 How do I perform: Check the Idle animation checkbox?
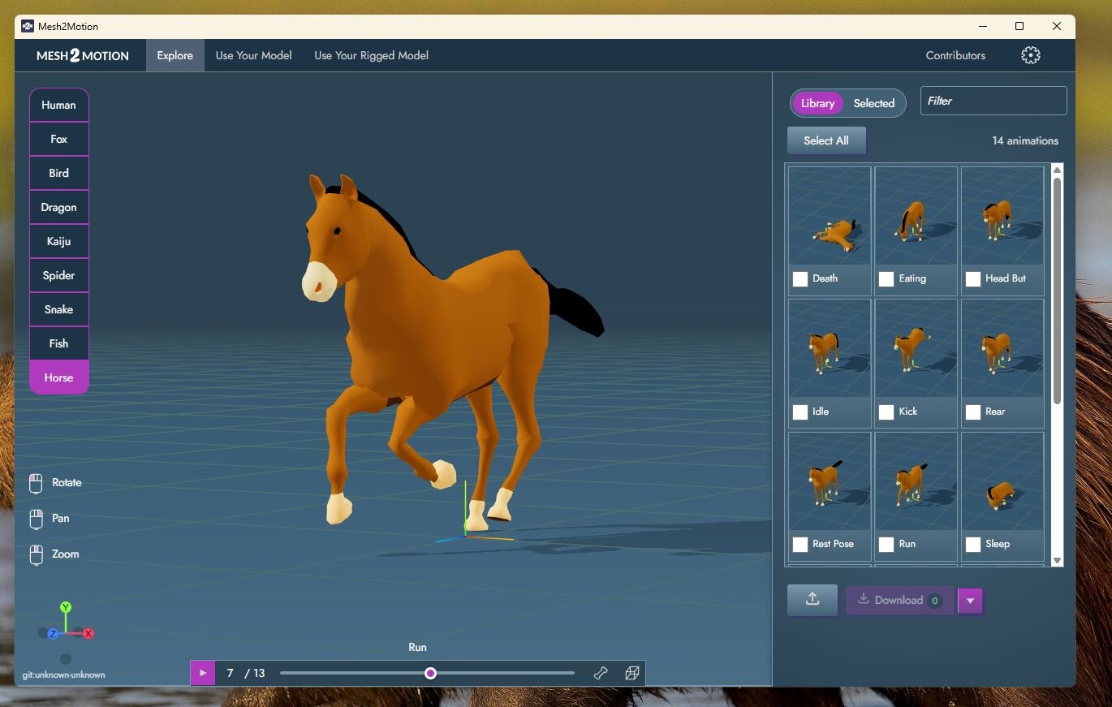pos(800,412)
